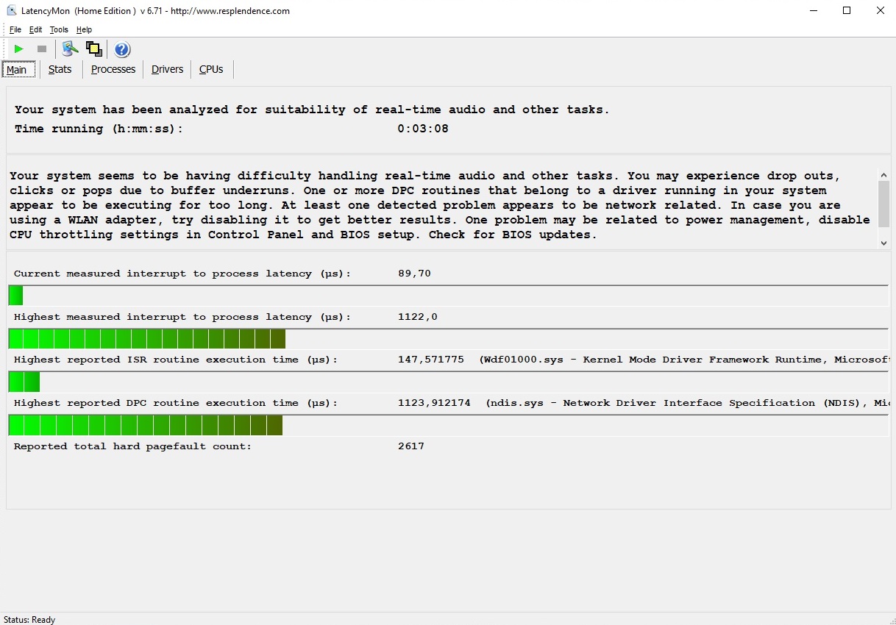
Task: Click the highest interrupt to process latency bar
Action: [448, 339]
